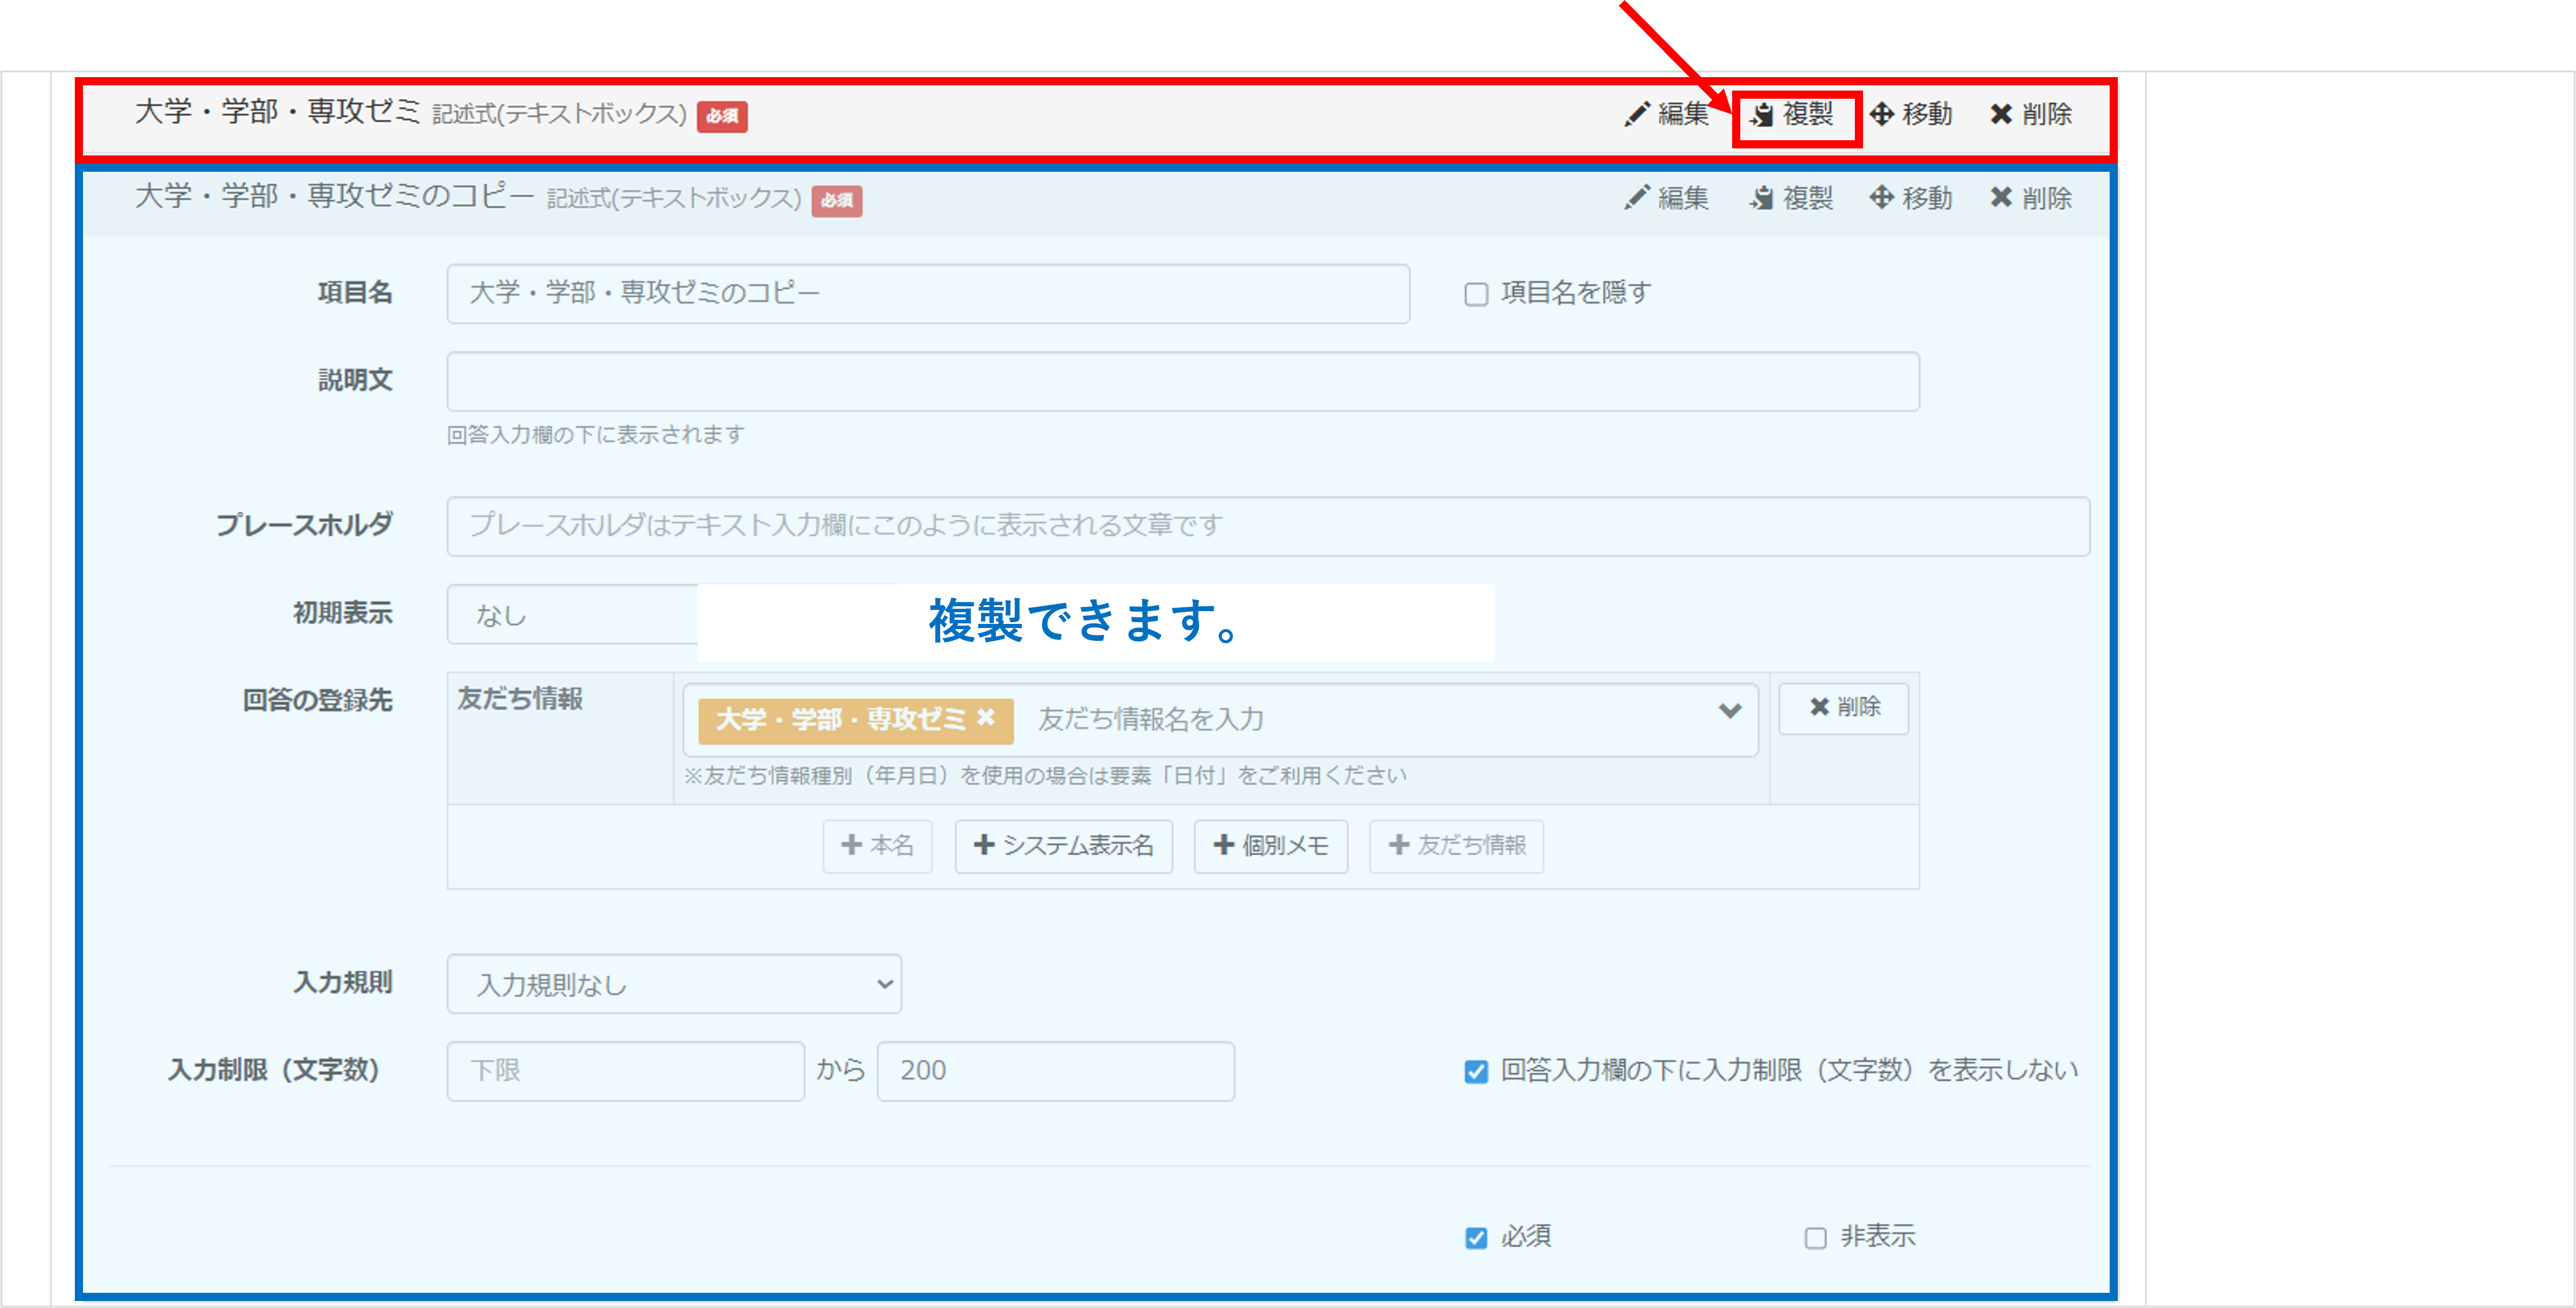Click 移動 move icon in the コピー row
Viewport: 2576px width, 1308px height.
point(1881,198)
